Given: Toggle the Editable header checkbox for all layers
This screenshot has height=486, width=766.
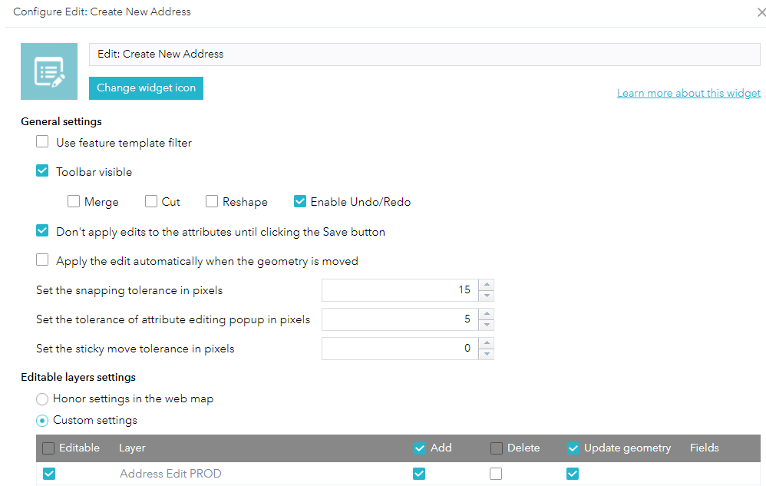Looking at the screenshot, I should coord(48,448).
